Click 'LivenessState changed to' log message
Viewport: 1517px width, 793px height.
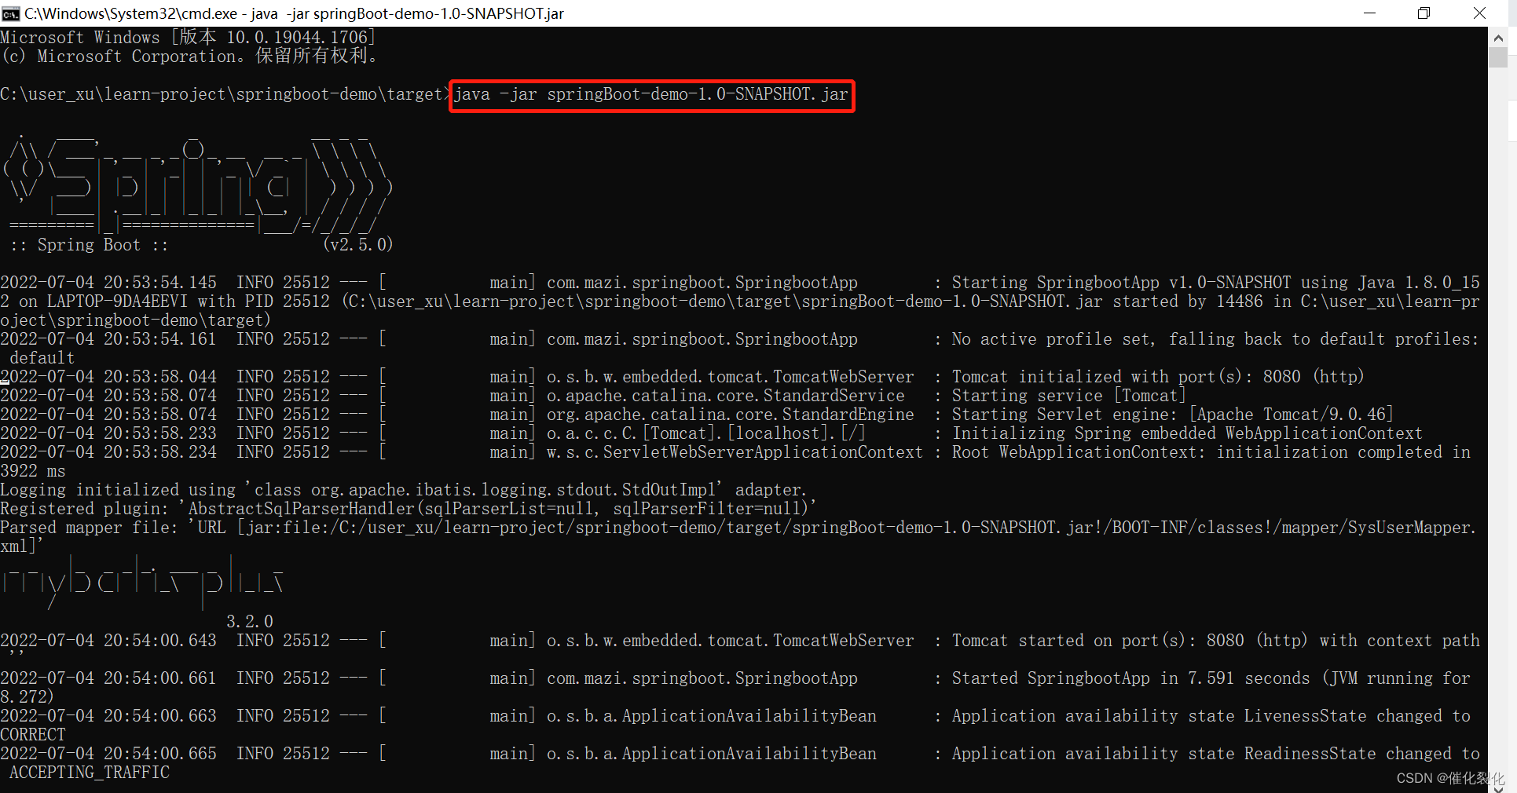click(x=1211, y=716)
